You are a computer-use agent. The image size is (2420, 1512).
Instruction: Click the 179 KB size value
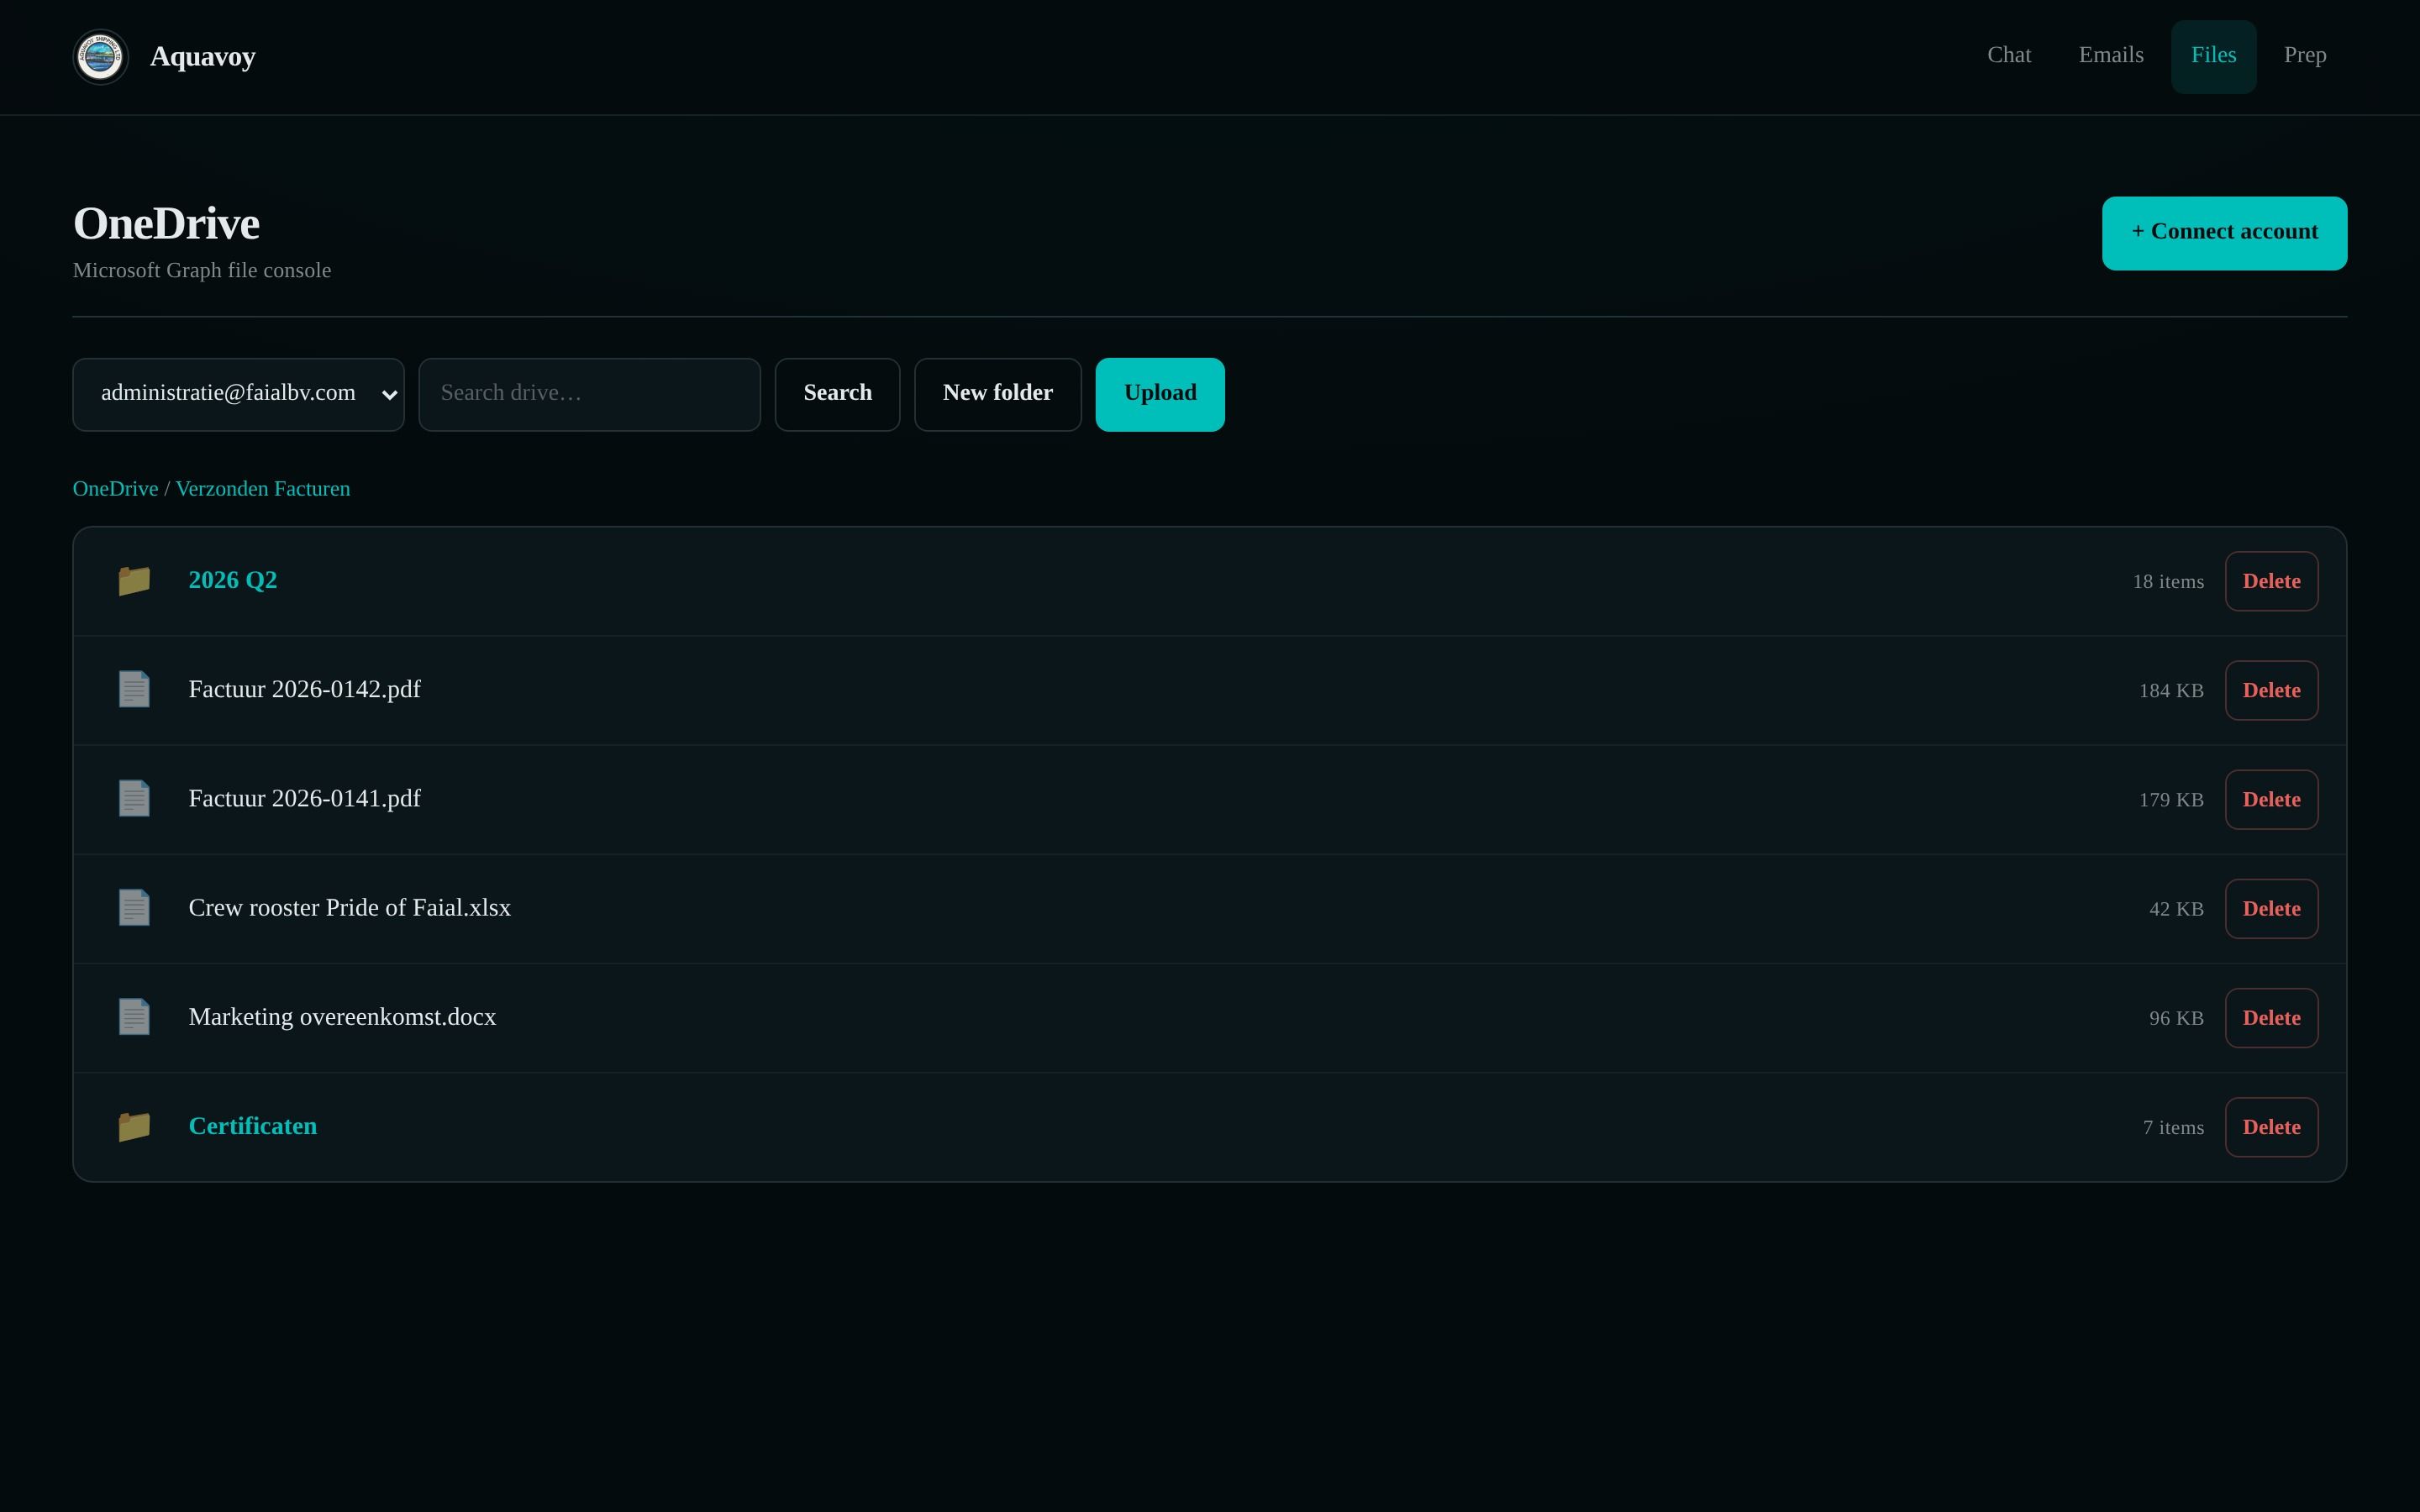pos(2171,800)
